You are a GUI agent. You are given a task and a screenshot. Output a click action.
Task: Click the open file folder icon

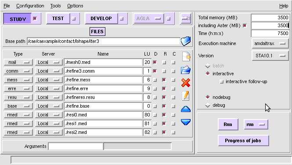[186, 70]
